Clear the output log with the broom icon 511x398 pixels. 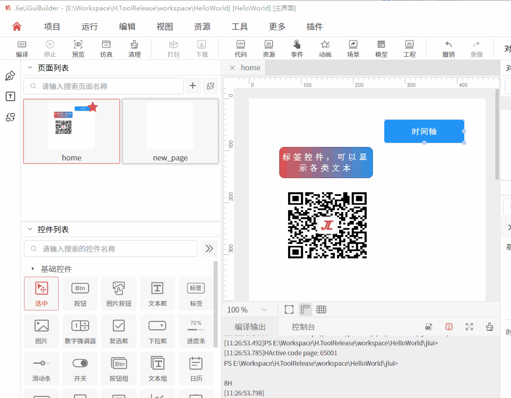point(490,327)
